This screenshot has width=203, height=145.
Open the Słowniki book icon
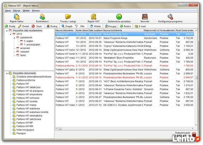coord(145,18)
